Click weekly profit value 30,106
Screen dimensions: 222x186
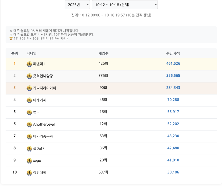[173, 172]
